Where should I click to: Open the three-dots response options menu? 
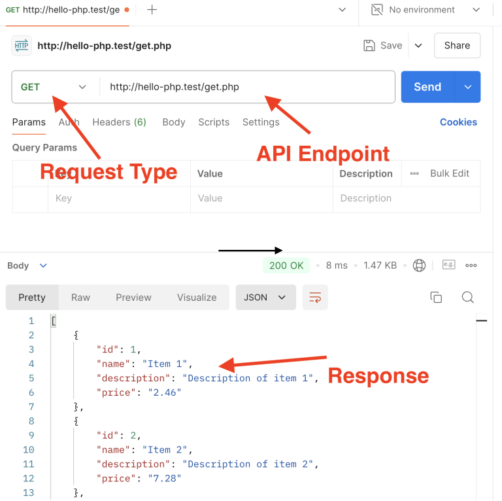(x=471, y=266)
